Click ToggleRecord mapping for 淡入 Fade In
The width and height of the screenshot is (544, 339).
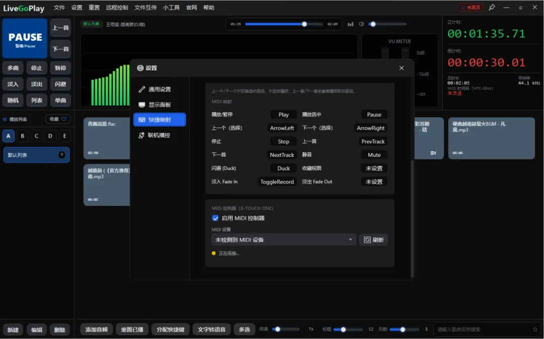click(x=277, y=182)
